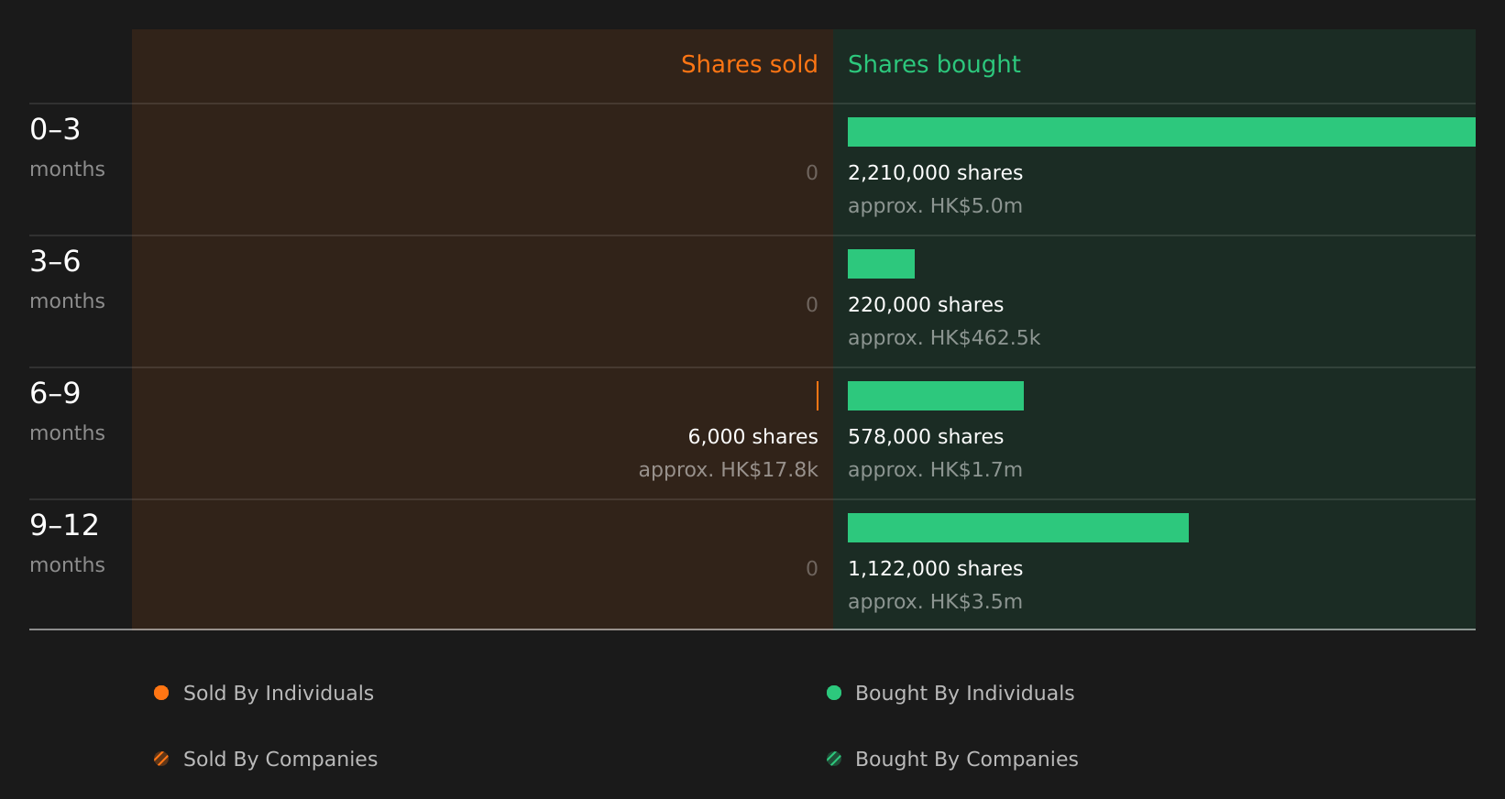The height and width of the screenshot is (799, 1505).
Task: Click the 220,000 shares value
Action: pos(926,305)
